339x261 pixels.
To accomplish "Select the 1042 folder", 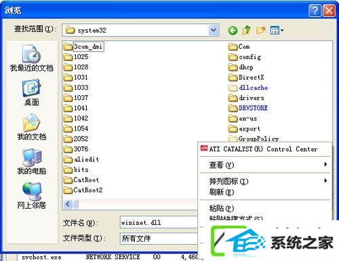I will tap(76, 118).
